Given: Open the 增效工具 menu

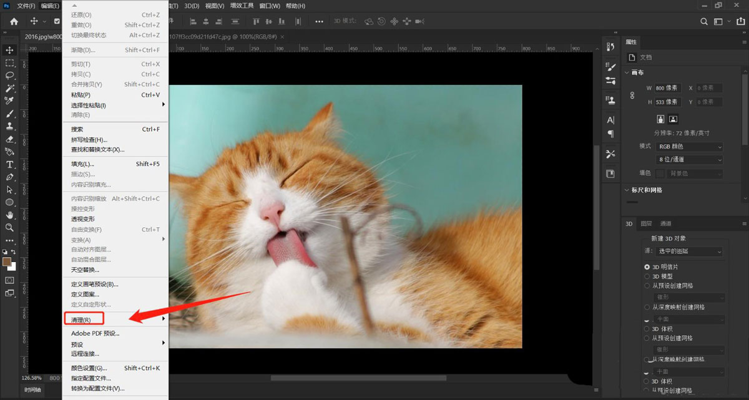Looking at the screenshot, I should (x=242, y=6).
